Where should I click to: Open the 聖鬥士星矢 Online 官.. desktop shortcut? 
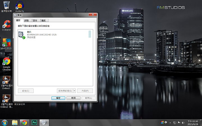[6, 101]
